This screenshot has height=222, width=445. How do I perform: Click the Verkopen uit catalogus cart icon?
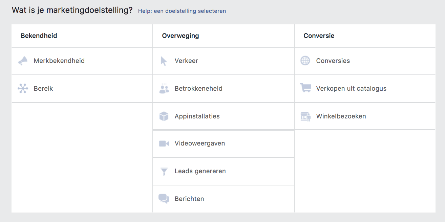(x=305, y=88)
